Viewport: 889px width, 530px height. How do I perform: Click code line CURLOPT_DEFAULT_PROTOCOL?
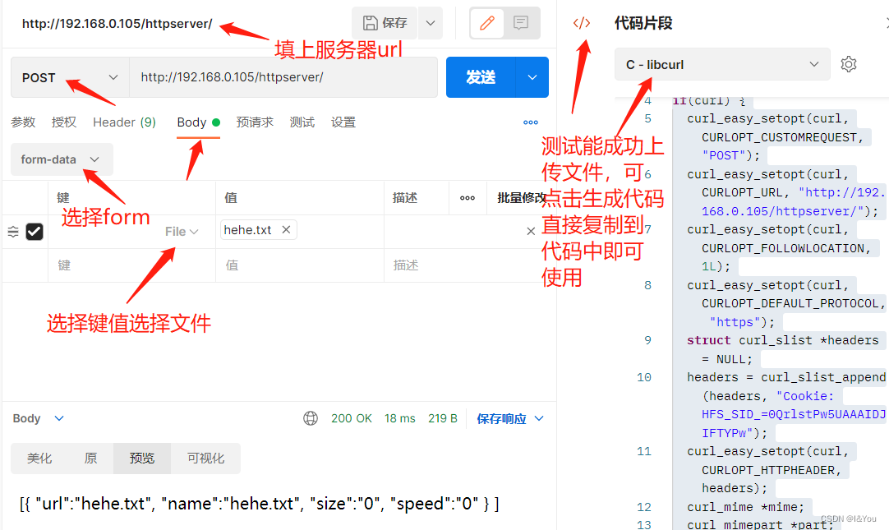point(793,303)
